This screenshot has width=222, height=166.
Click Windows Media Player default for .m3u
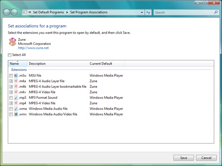pyautogui.click(x=106, y=75)
